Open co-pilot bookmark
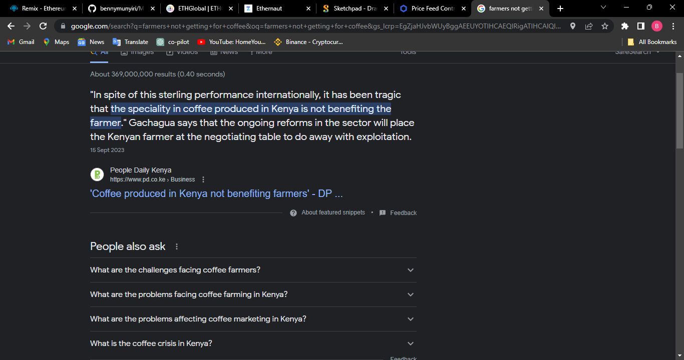Viewport: 684px width, 360px height. click(173, 42)
